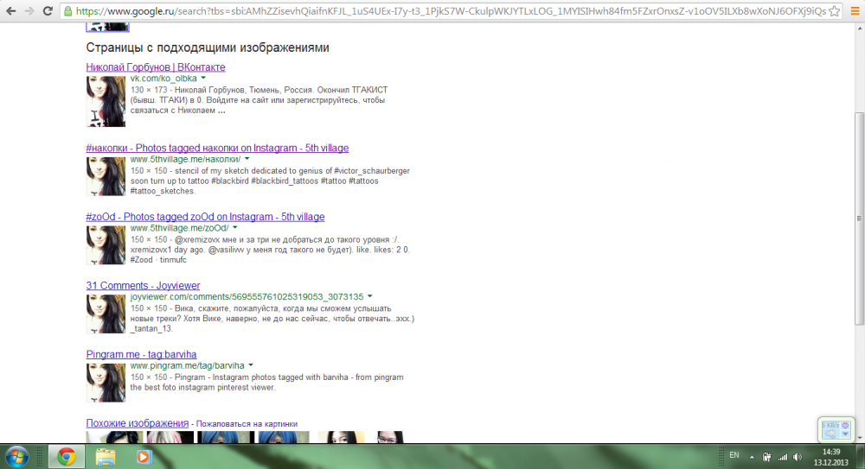Viewport: 865px width, 469px height.
Task: Open the Николай Горбунов | ВКонтакте result
Action: 156,67
